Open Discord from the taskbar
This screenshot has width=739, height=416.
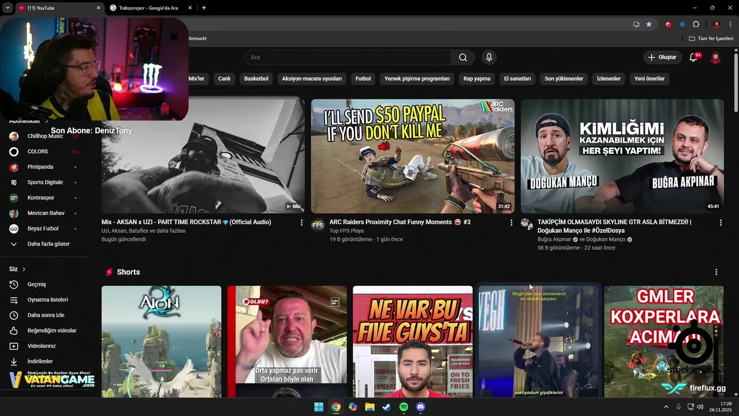tap(421, 407)
